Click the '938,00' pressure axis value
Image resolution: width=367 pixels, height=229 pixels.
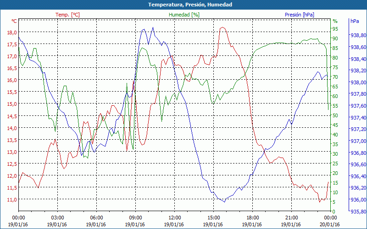tap(358, 82)
